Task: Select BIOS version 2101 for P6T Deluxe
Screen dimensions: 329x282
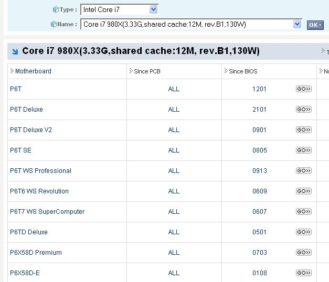Action: click(x=259, y=110)
